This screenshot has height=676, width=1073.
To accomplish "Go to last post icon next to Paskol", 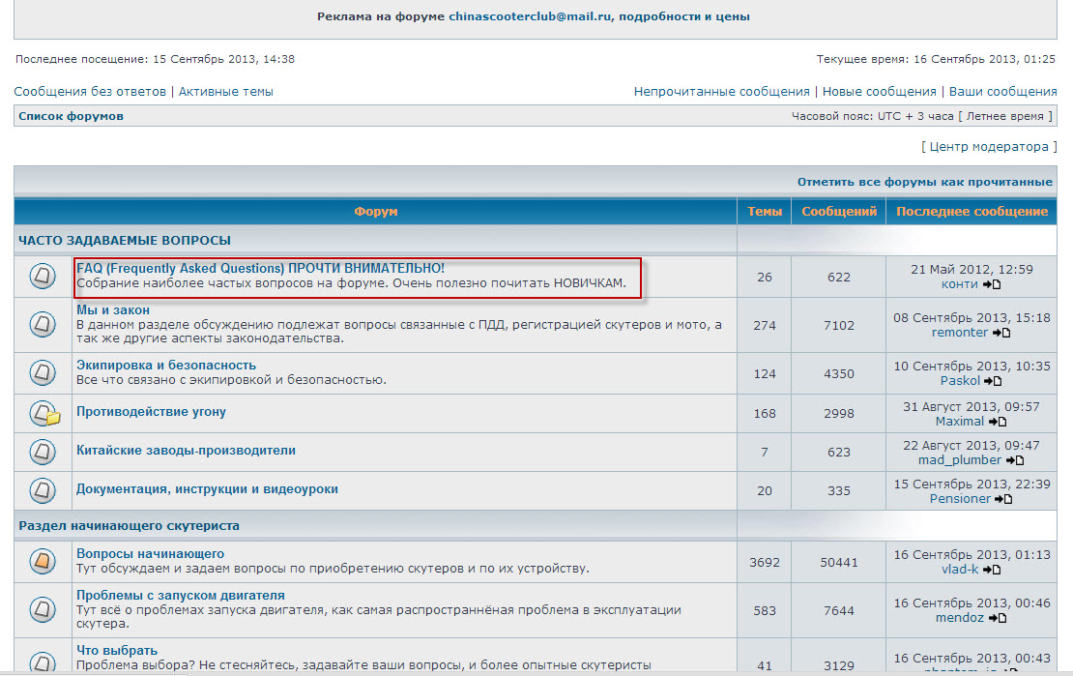I will (993, 381).
